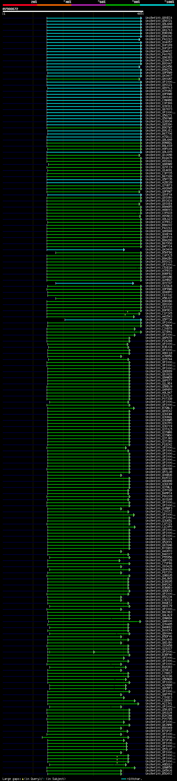Select the UniRef100_A8KC18 label

(x=158, y=354)
